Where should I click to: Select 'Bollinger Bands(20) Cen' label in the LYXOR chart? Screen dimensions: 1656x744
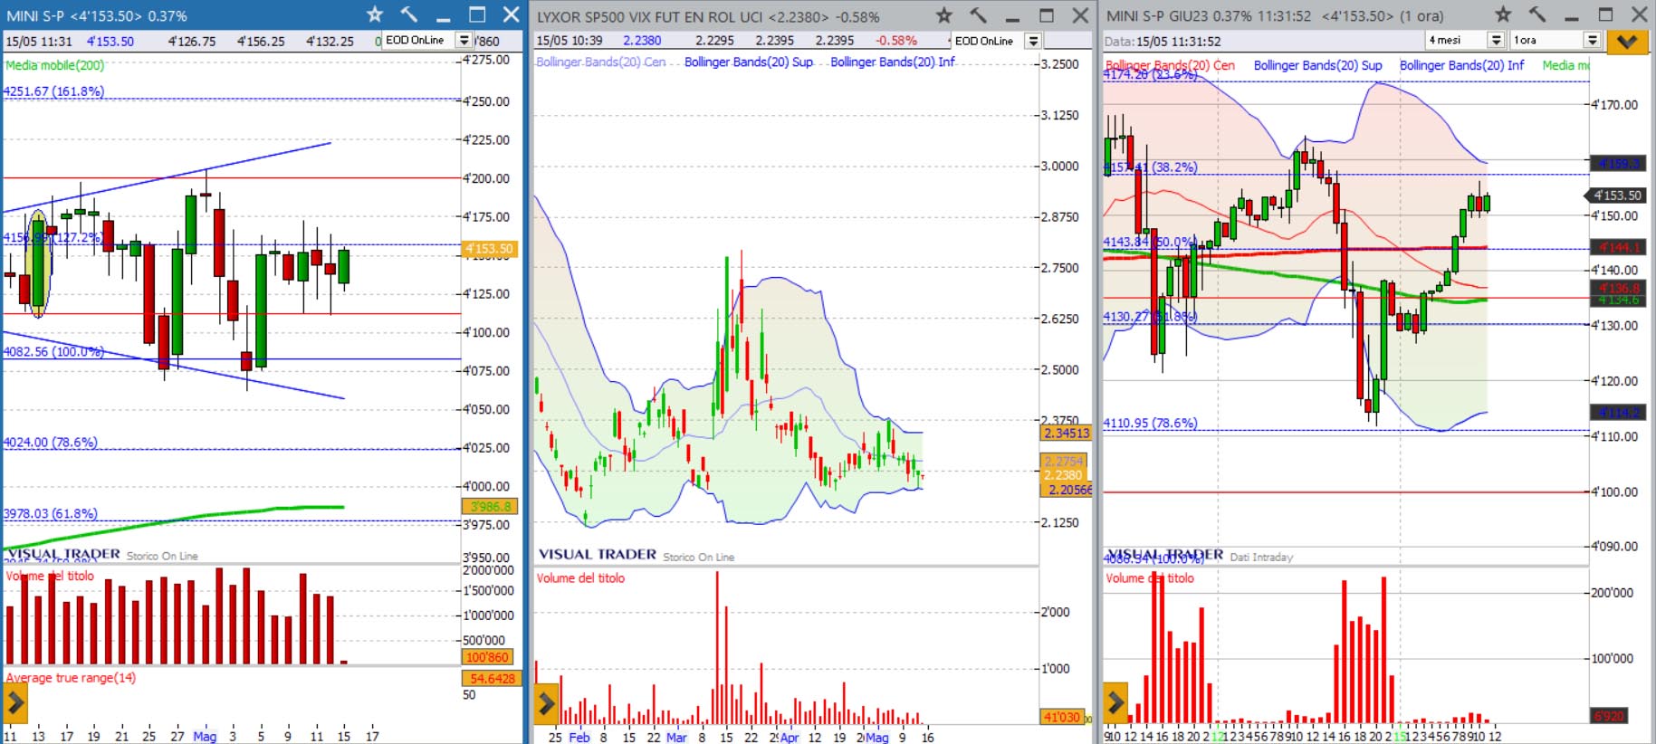click(x=601, y=62)
